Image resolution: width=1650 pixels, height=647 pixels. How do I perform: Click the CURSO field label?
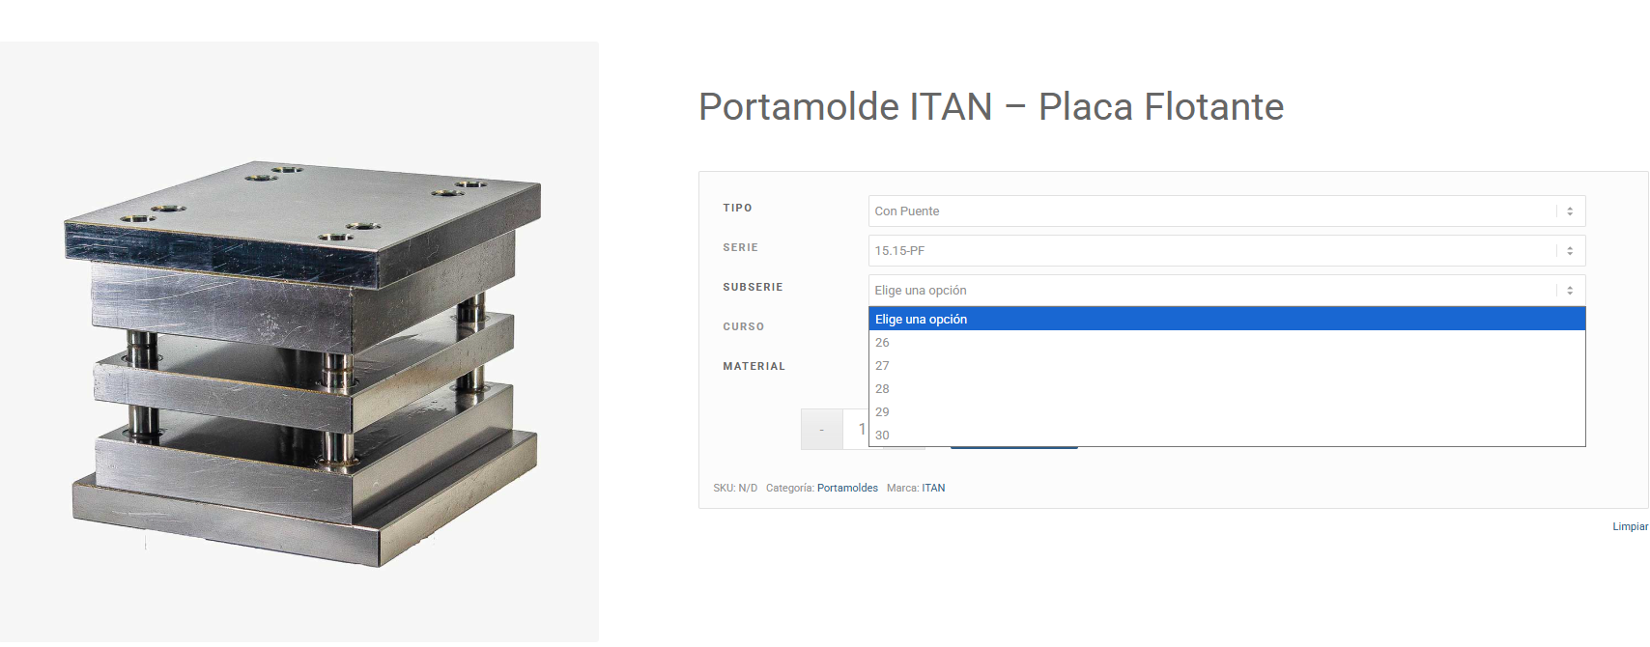(x=743, y=327)
